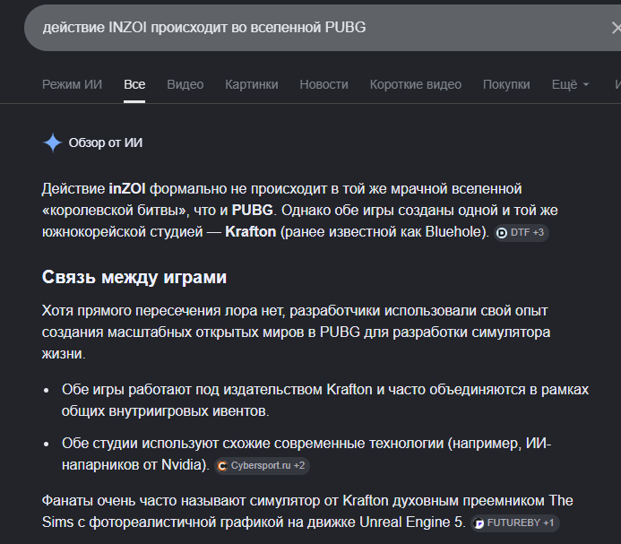
Task: Click the paragraph starting Хотя прямого пересечения
Action: tap(296, 332)
